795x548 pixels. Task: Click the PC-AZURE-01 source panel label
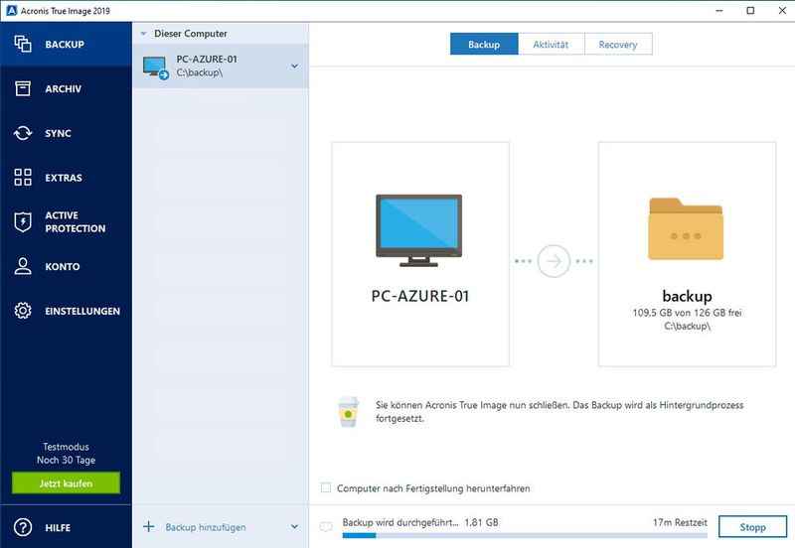pyautogui.click(x=420, y=296)
